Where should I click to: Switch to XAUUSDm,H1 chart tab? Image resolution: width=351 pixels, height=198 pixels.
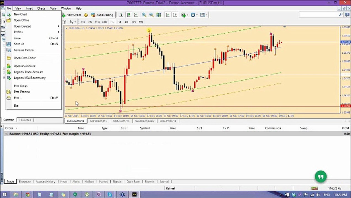tap(121, 121)
